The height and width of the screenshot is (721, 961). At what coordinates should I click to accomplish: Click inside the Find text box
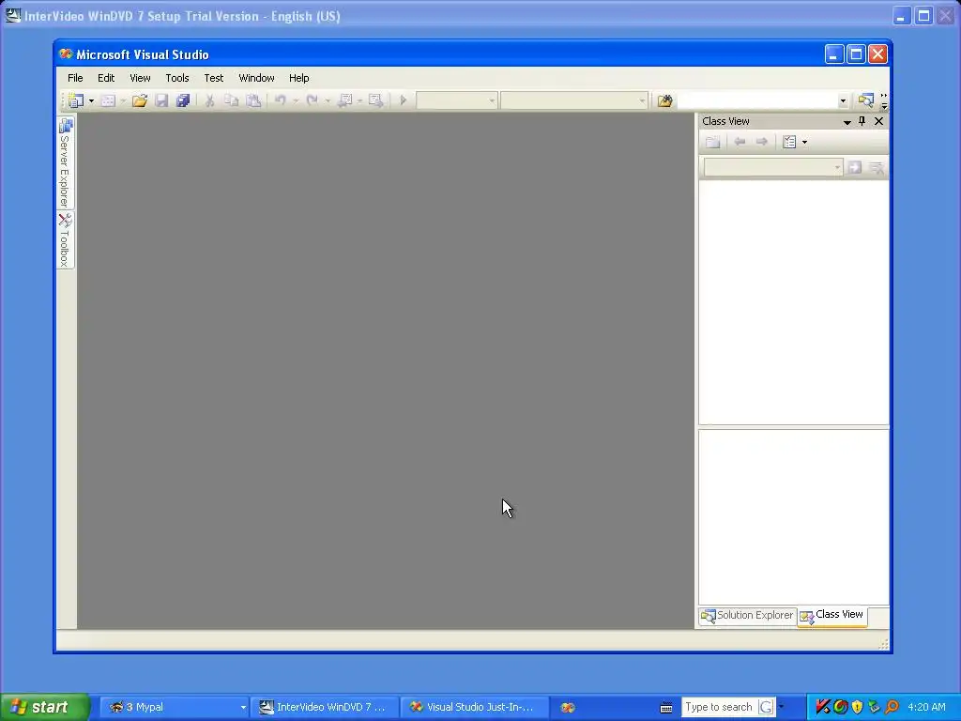point(757,100)
